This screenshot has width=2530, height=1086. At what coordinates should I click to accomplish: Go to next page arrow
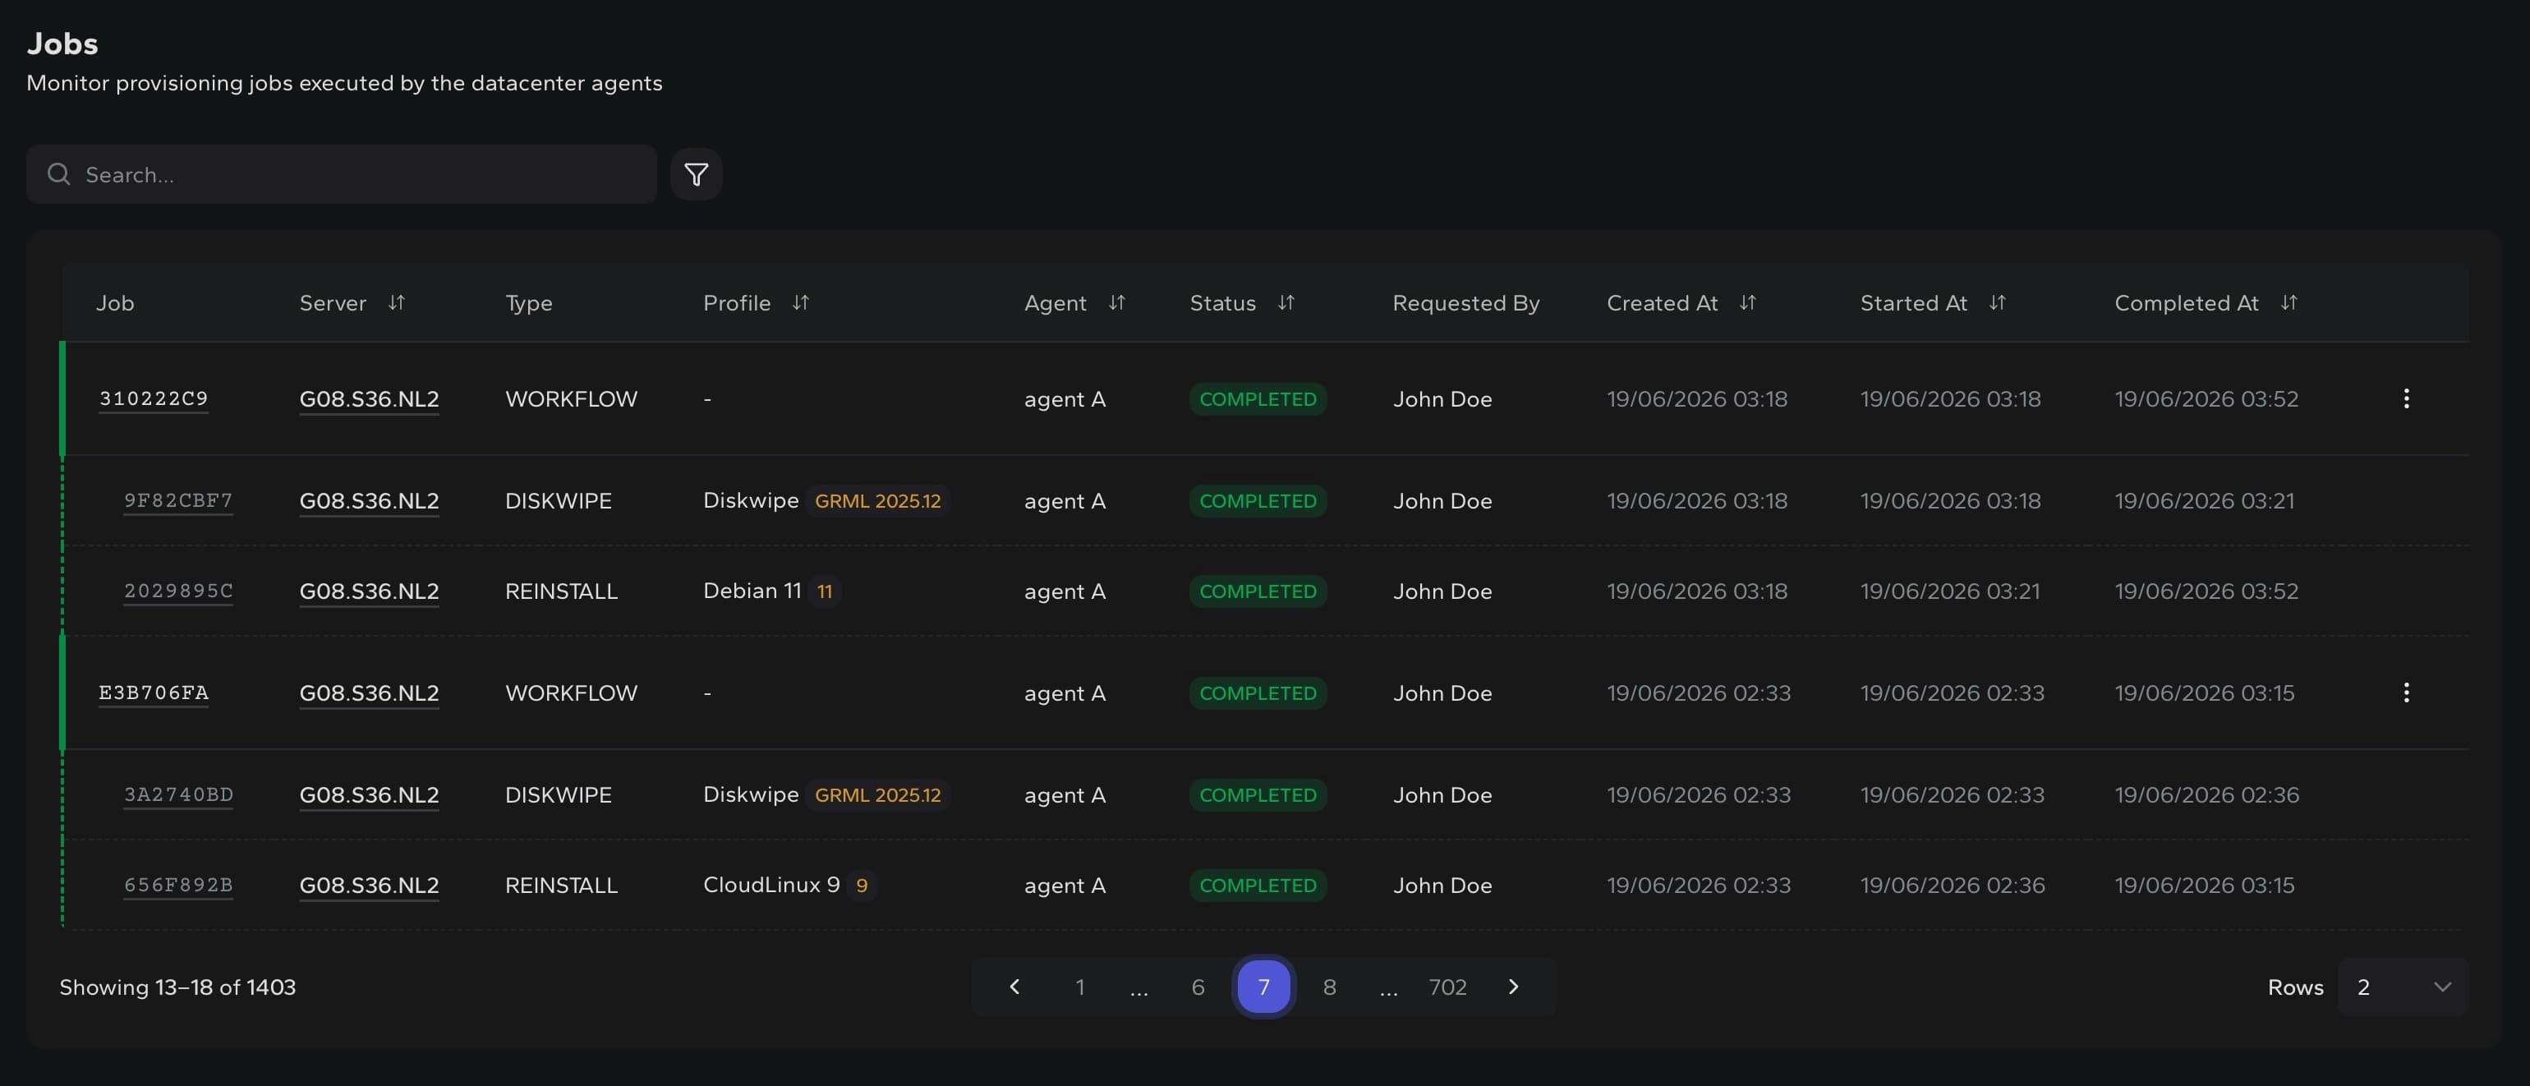coord(1513,987)
